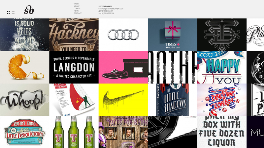Open the Clients menu item
The height and width of the screenshot is (148, 264).
coord(77,9)
